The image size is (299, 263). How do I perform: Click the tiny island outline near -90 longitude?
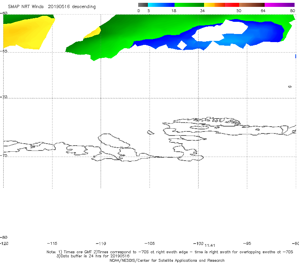(290, 87)
